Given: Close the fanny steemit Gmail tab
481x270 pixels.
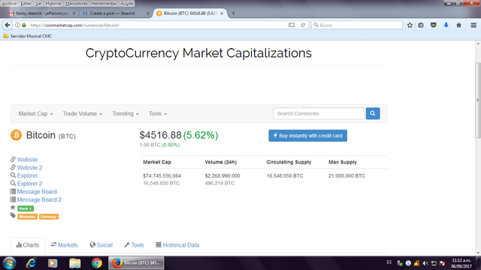Looking at the screenshot, I should pyautogui.click(x=74, y=13).
